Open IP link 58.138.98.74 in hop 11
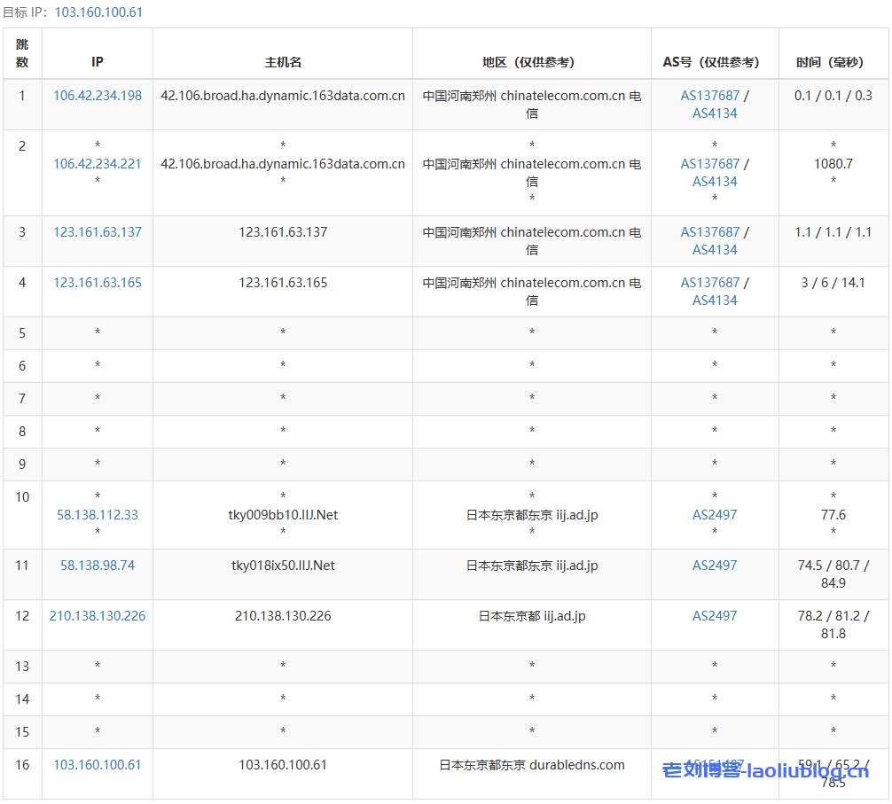The width and height of the screenshot is (892, 804). coord(98,566)
